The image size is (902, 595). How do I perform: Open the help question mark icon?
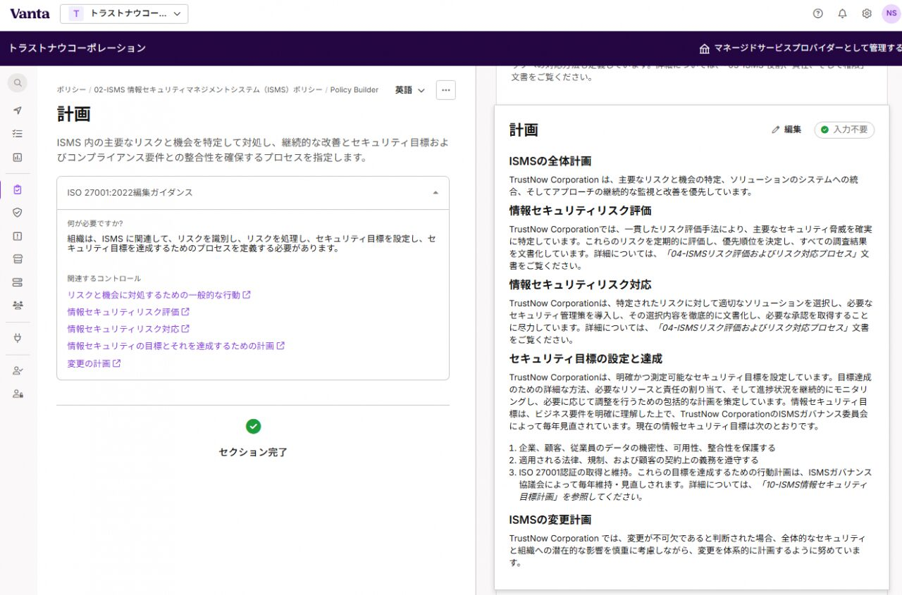(818, 13)
